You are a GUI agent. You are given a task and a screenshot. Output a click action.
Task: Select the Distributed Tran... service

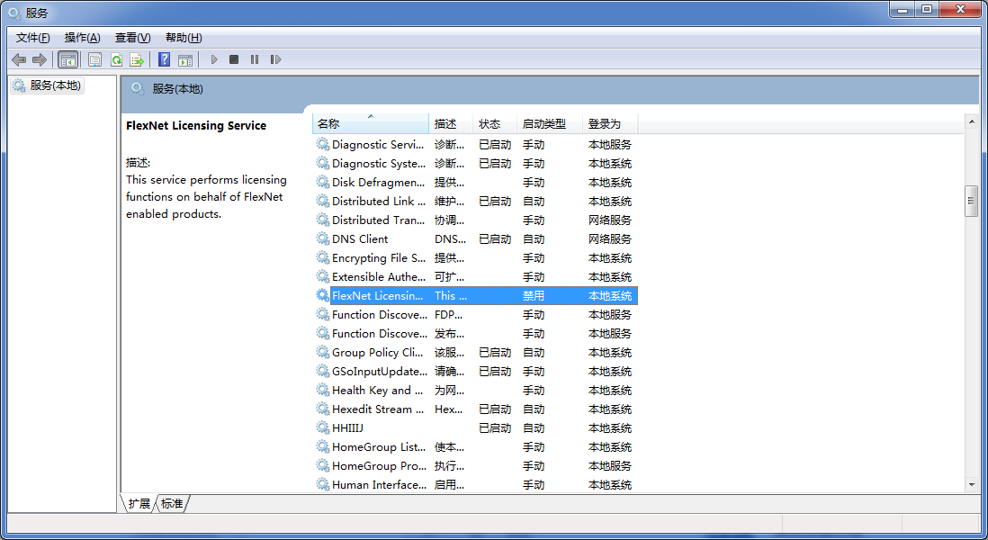click(x=476, y=220)
